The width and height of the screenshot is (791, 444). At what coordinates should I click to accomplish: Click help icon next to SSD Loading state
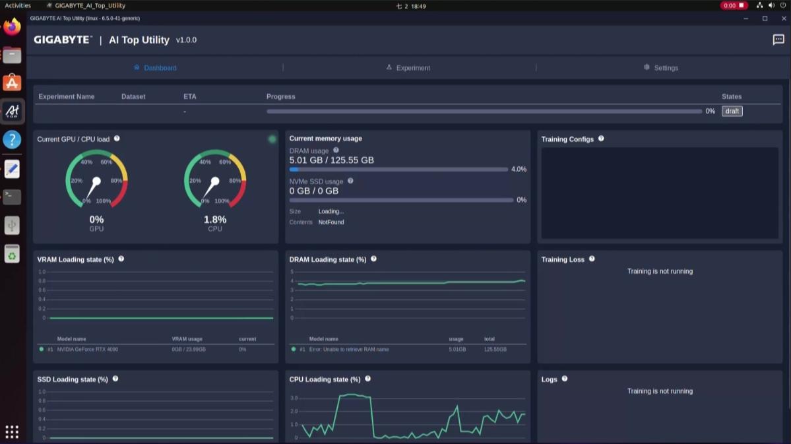pyautogui.click(x=115, y=379)
